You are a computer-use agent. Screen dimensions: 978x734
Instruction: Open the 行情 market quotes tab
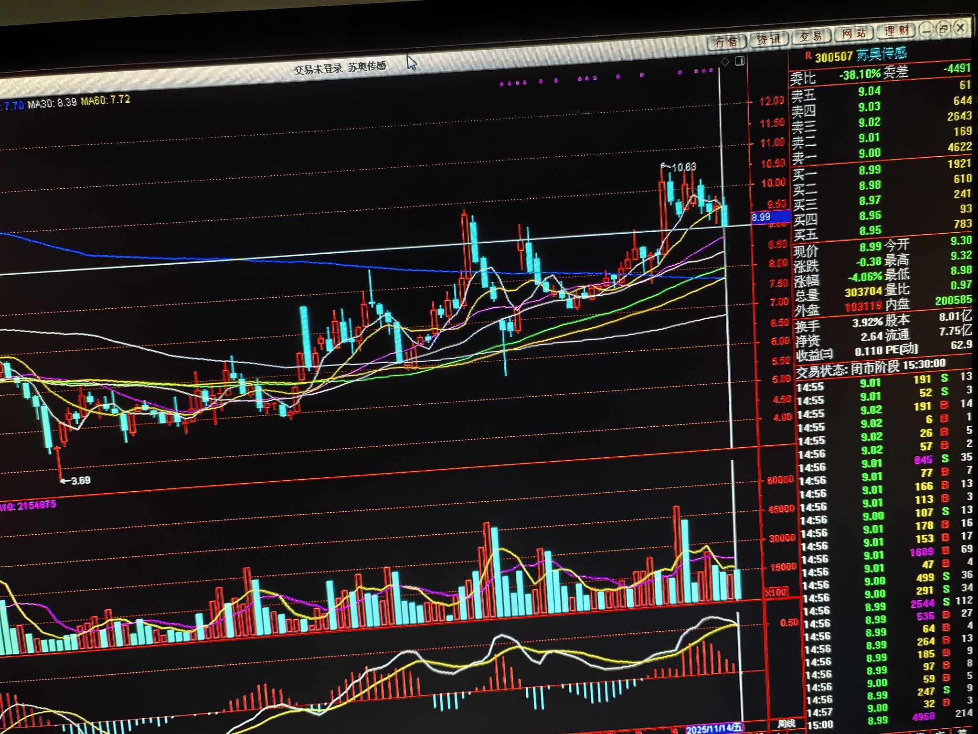[x=726, y=43]
